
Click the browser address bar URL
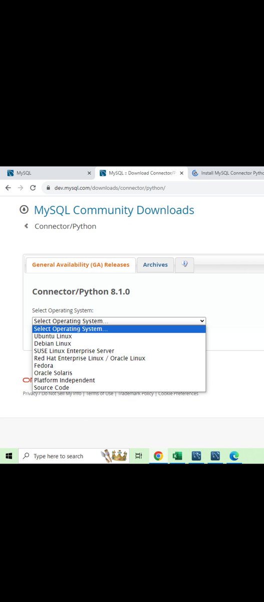(x=109, y=188)
